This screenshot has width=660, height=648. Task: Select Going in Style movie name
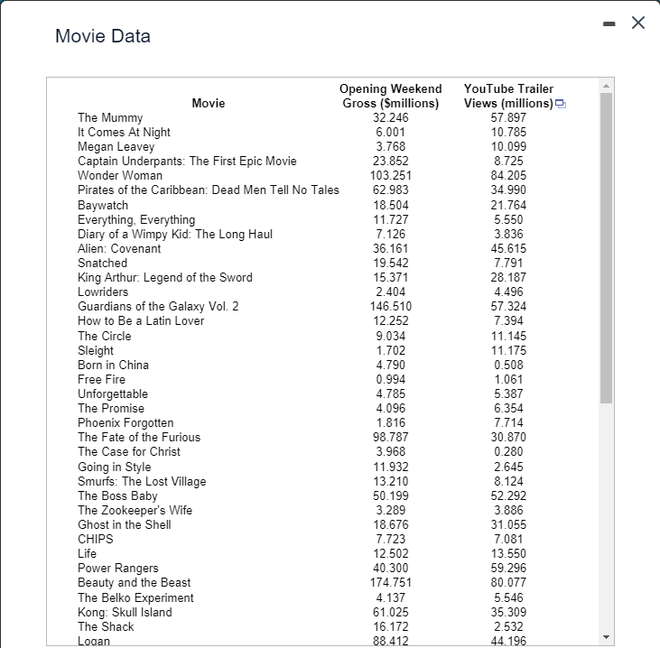[x=114, y=467]
